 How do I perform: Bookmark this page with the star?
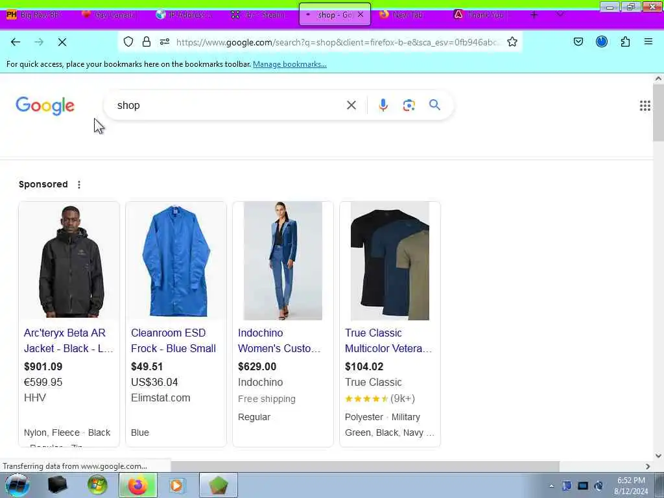click(512, 41)
